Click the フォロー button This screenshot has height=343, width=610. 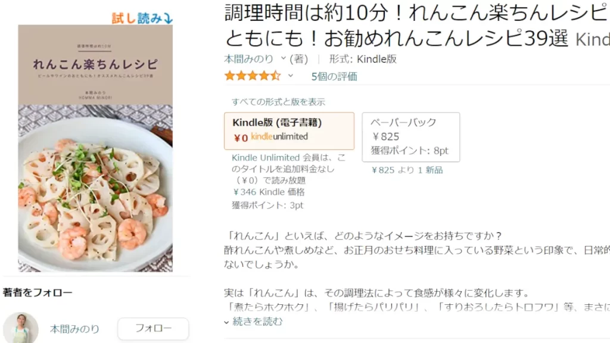(x=152, y=328)
